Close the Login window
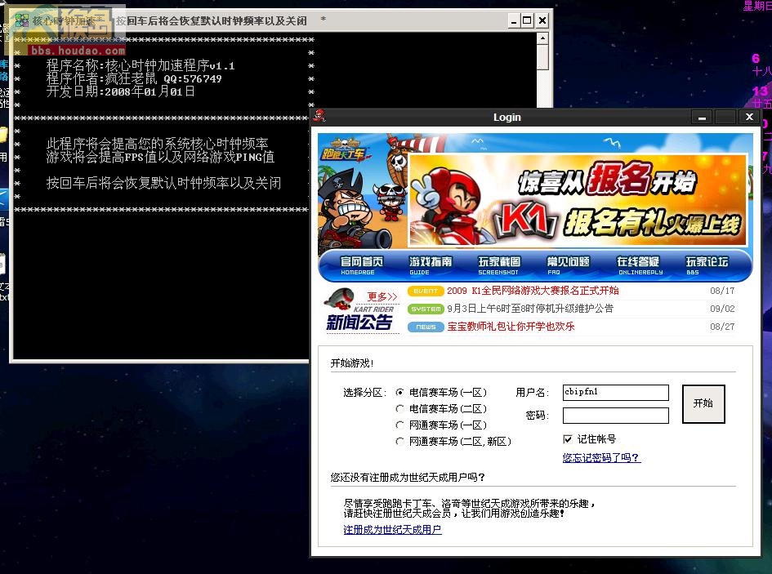The width and height of the screenshot is (772, 574). 749,117
